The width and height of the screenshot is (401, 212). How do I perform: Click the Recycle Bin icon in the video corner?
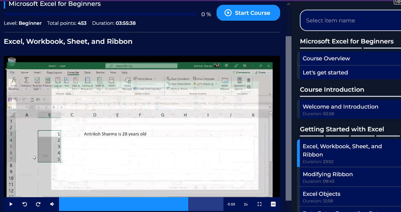[x=12, y=61]
